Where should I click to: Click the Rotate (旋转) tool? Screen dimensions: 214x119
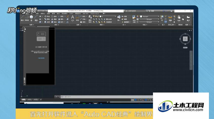[54, 16]
